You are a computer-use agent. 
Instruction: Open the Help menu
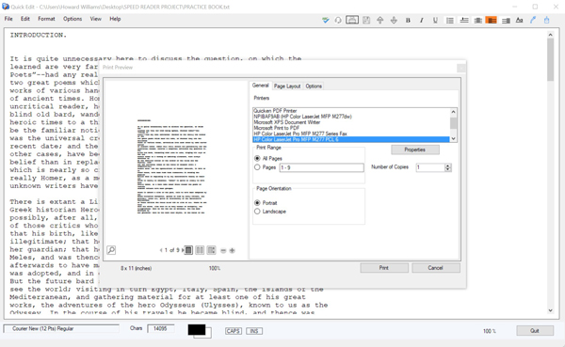[115, 19]
